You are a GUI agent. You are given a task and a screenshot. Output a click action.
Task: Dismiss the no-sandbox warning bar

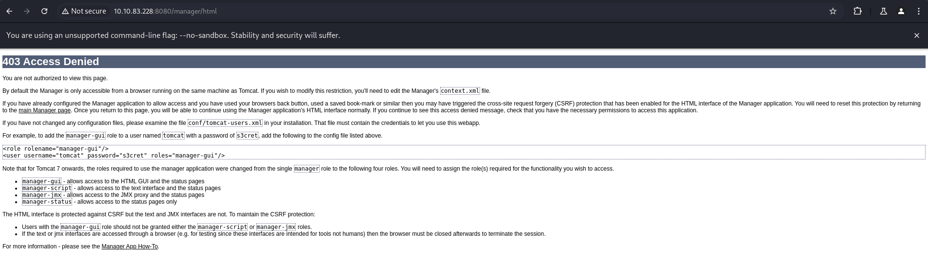tap(916, 35)
